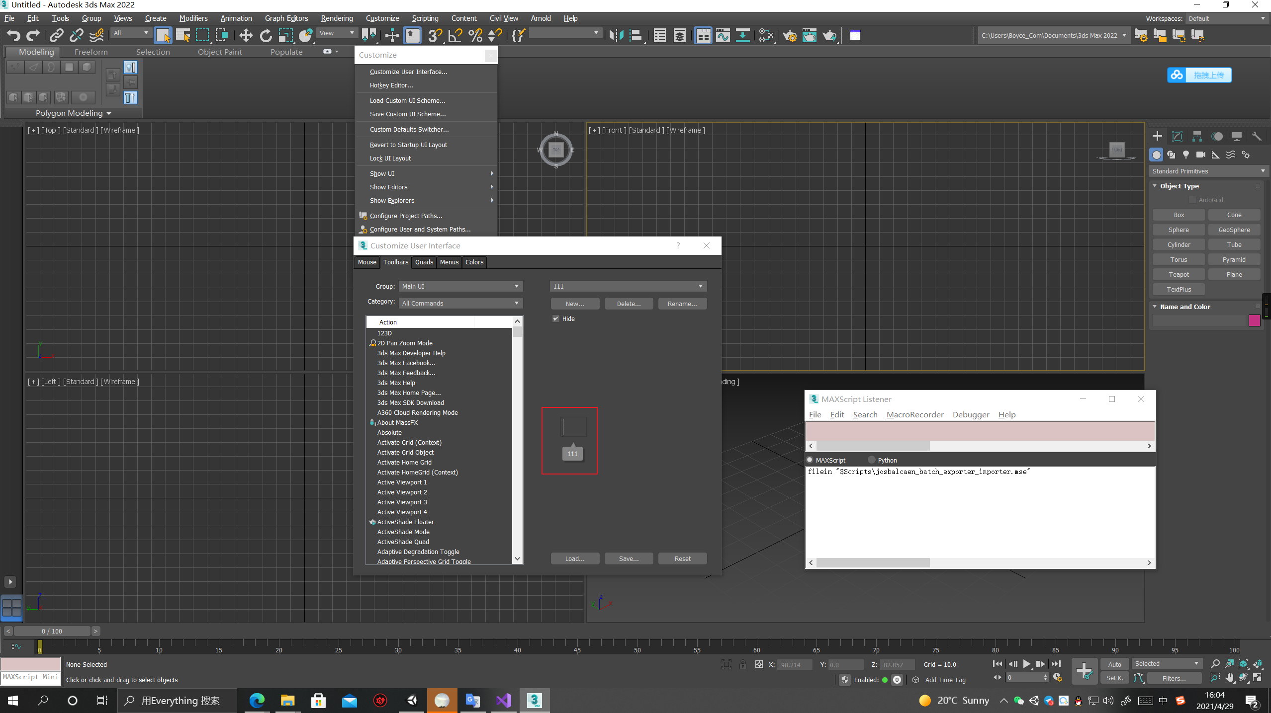Click the Reset button in dialog
Viewport: 1271px width, 713px height.
pyautogui.click(x=682, y=558)
